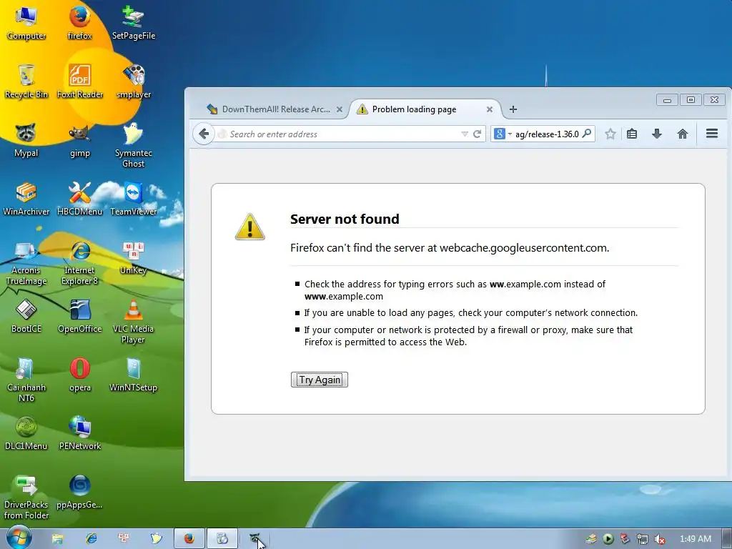Viewport: 732px width, 549px height.
Task: Go to Firefox home page
Action: [x=683, y=134]
